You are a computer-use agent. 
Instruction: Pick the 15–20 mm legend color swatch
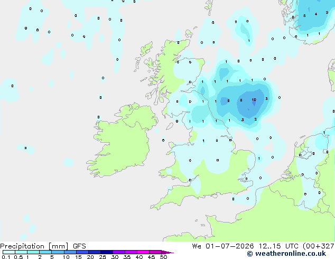82,252
